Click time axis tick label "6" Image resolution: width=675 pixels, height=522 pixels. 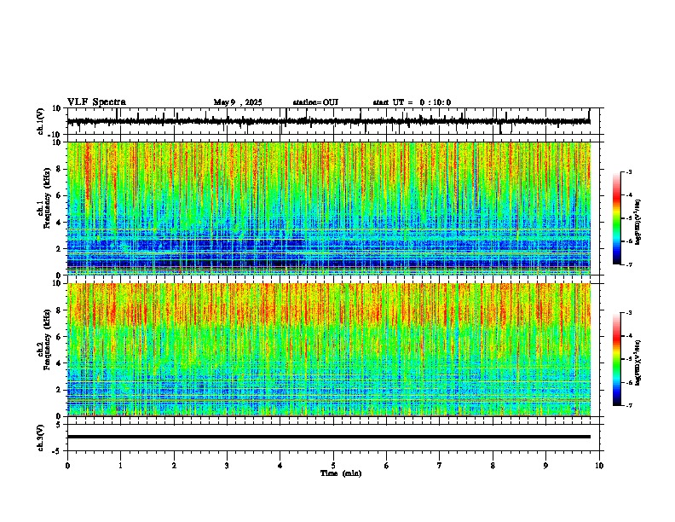coord(387,466)
